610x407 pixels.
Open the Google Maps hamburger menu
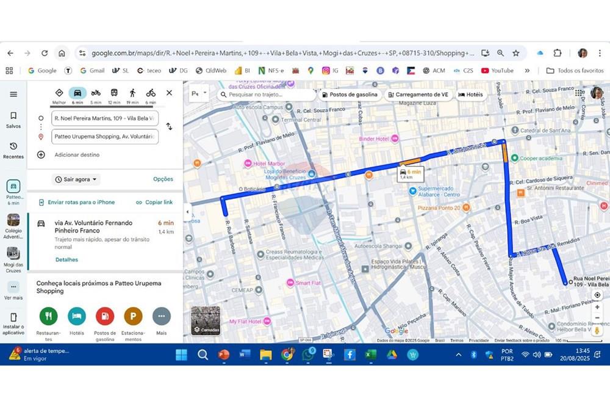coord(13,94)
